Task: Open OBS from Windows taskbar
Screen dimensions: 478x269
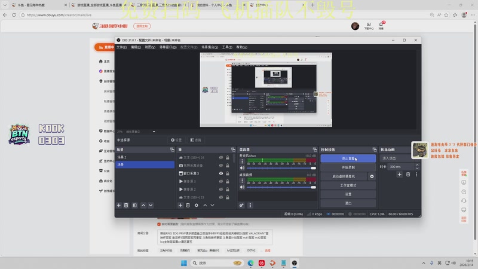Action: coord(294,263)
